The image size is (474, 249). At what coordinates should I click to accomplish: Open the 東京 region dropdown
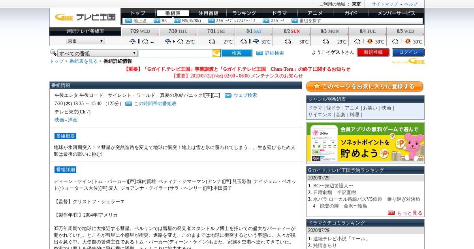click(x=85, y=41)
